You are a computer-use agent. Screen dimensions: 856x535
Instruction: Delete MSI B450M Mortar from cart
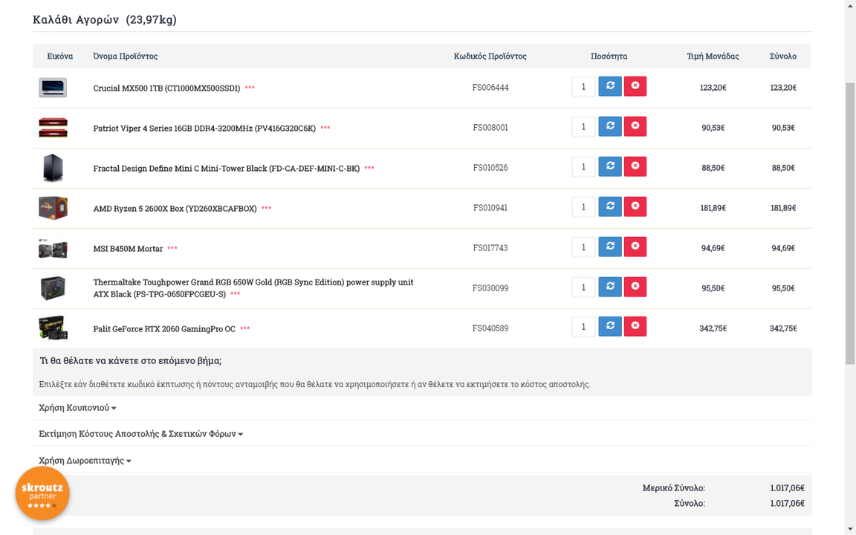tap(635, 247)
